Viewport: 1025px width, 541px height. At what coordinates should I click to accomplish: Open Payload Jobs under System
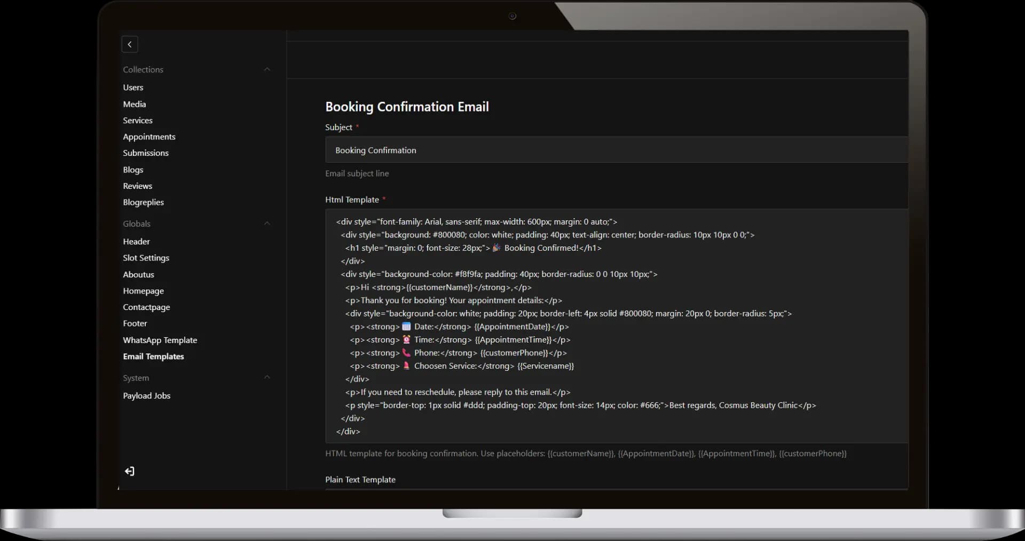tap(147, 396)
